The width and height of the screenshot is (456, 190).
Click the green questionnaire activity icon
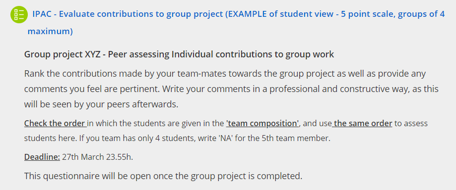[19, 14]
